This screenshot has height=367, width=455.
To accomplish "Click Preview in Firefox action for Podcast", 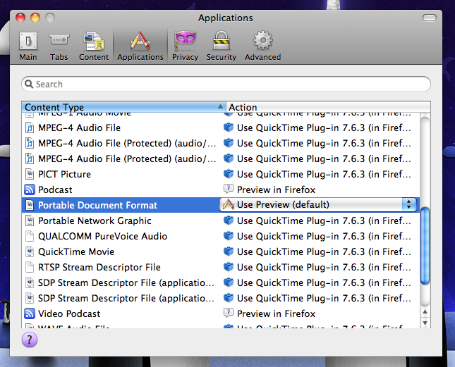I will pos(276,189).
